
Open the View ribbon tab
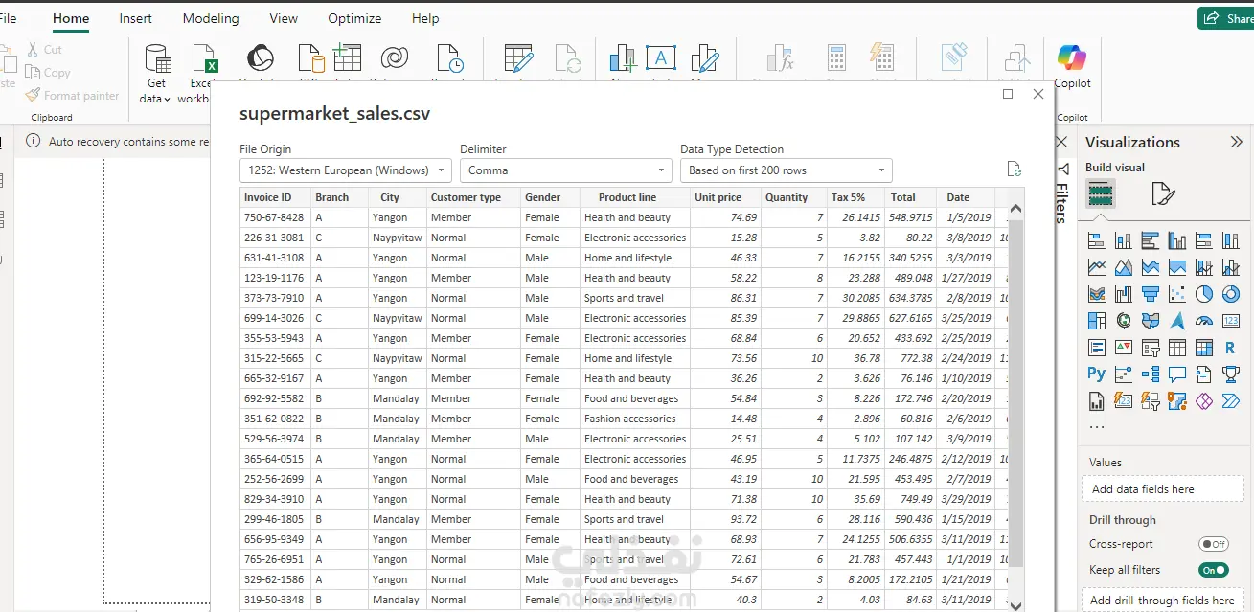[284, 18]
